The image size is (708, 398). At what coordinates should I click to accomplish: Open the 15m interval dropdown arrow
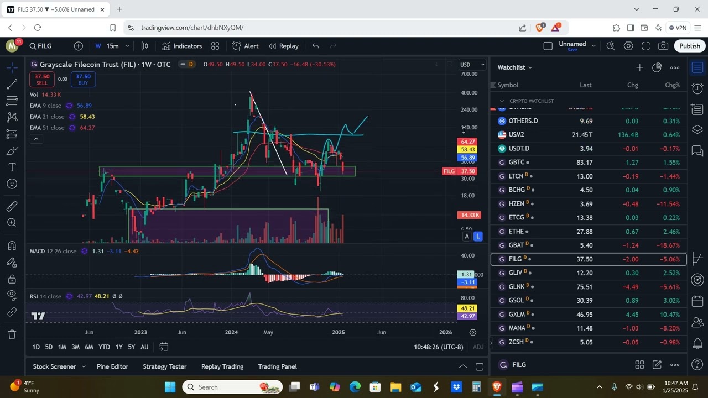click(x=127, y=46)
